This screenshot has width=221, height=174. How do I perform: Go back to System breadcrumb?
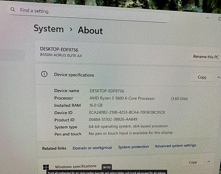point(49,29)
